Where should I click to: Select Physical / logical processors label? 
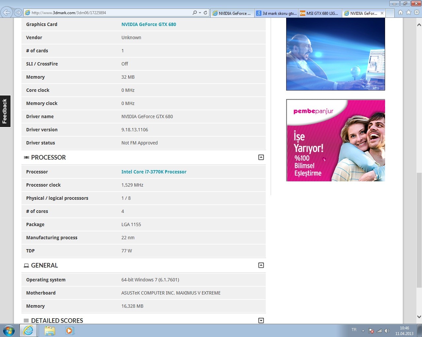pos(57,198)
